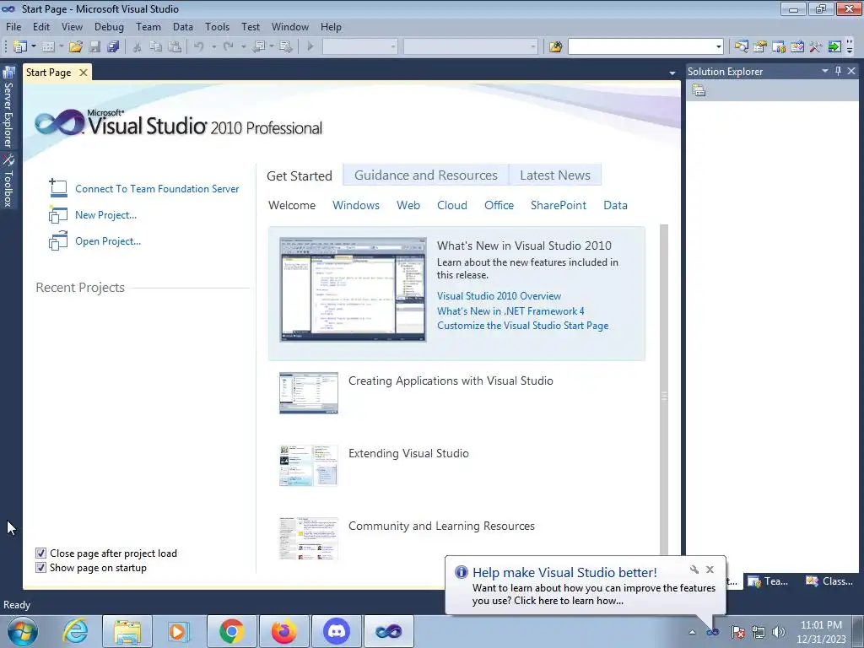The height and width of the screenshot is (648, 864).
Task: Click the What's New IDE screenshot thumbnail
Action: [353, 289]
